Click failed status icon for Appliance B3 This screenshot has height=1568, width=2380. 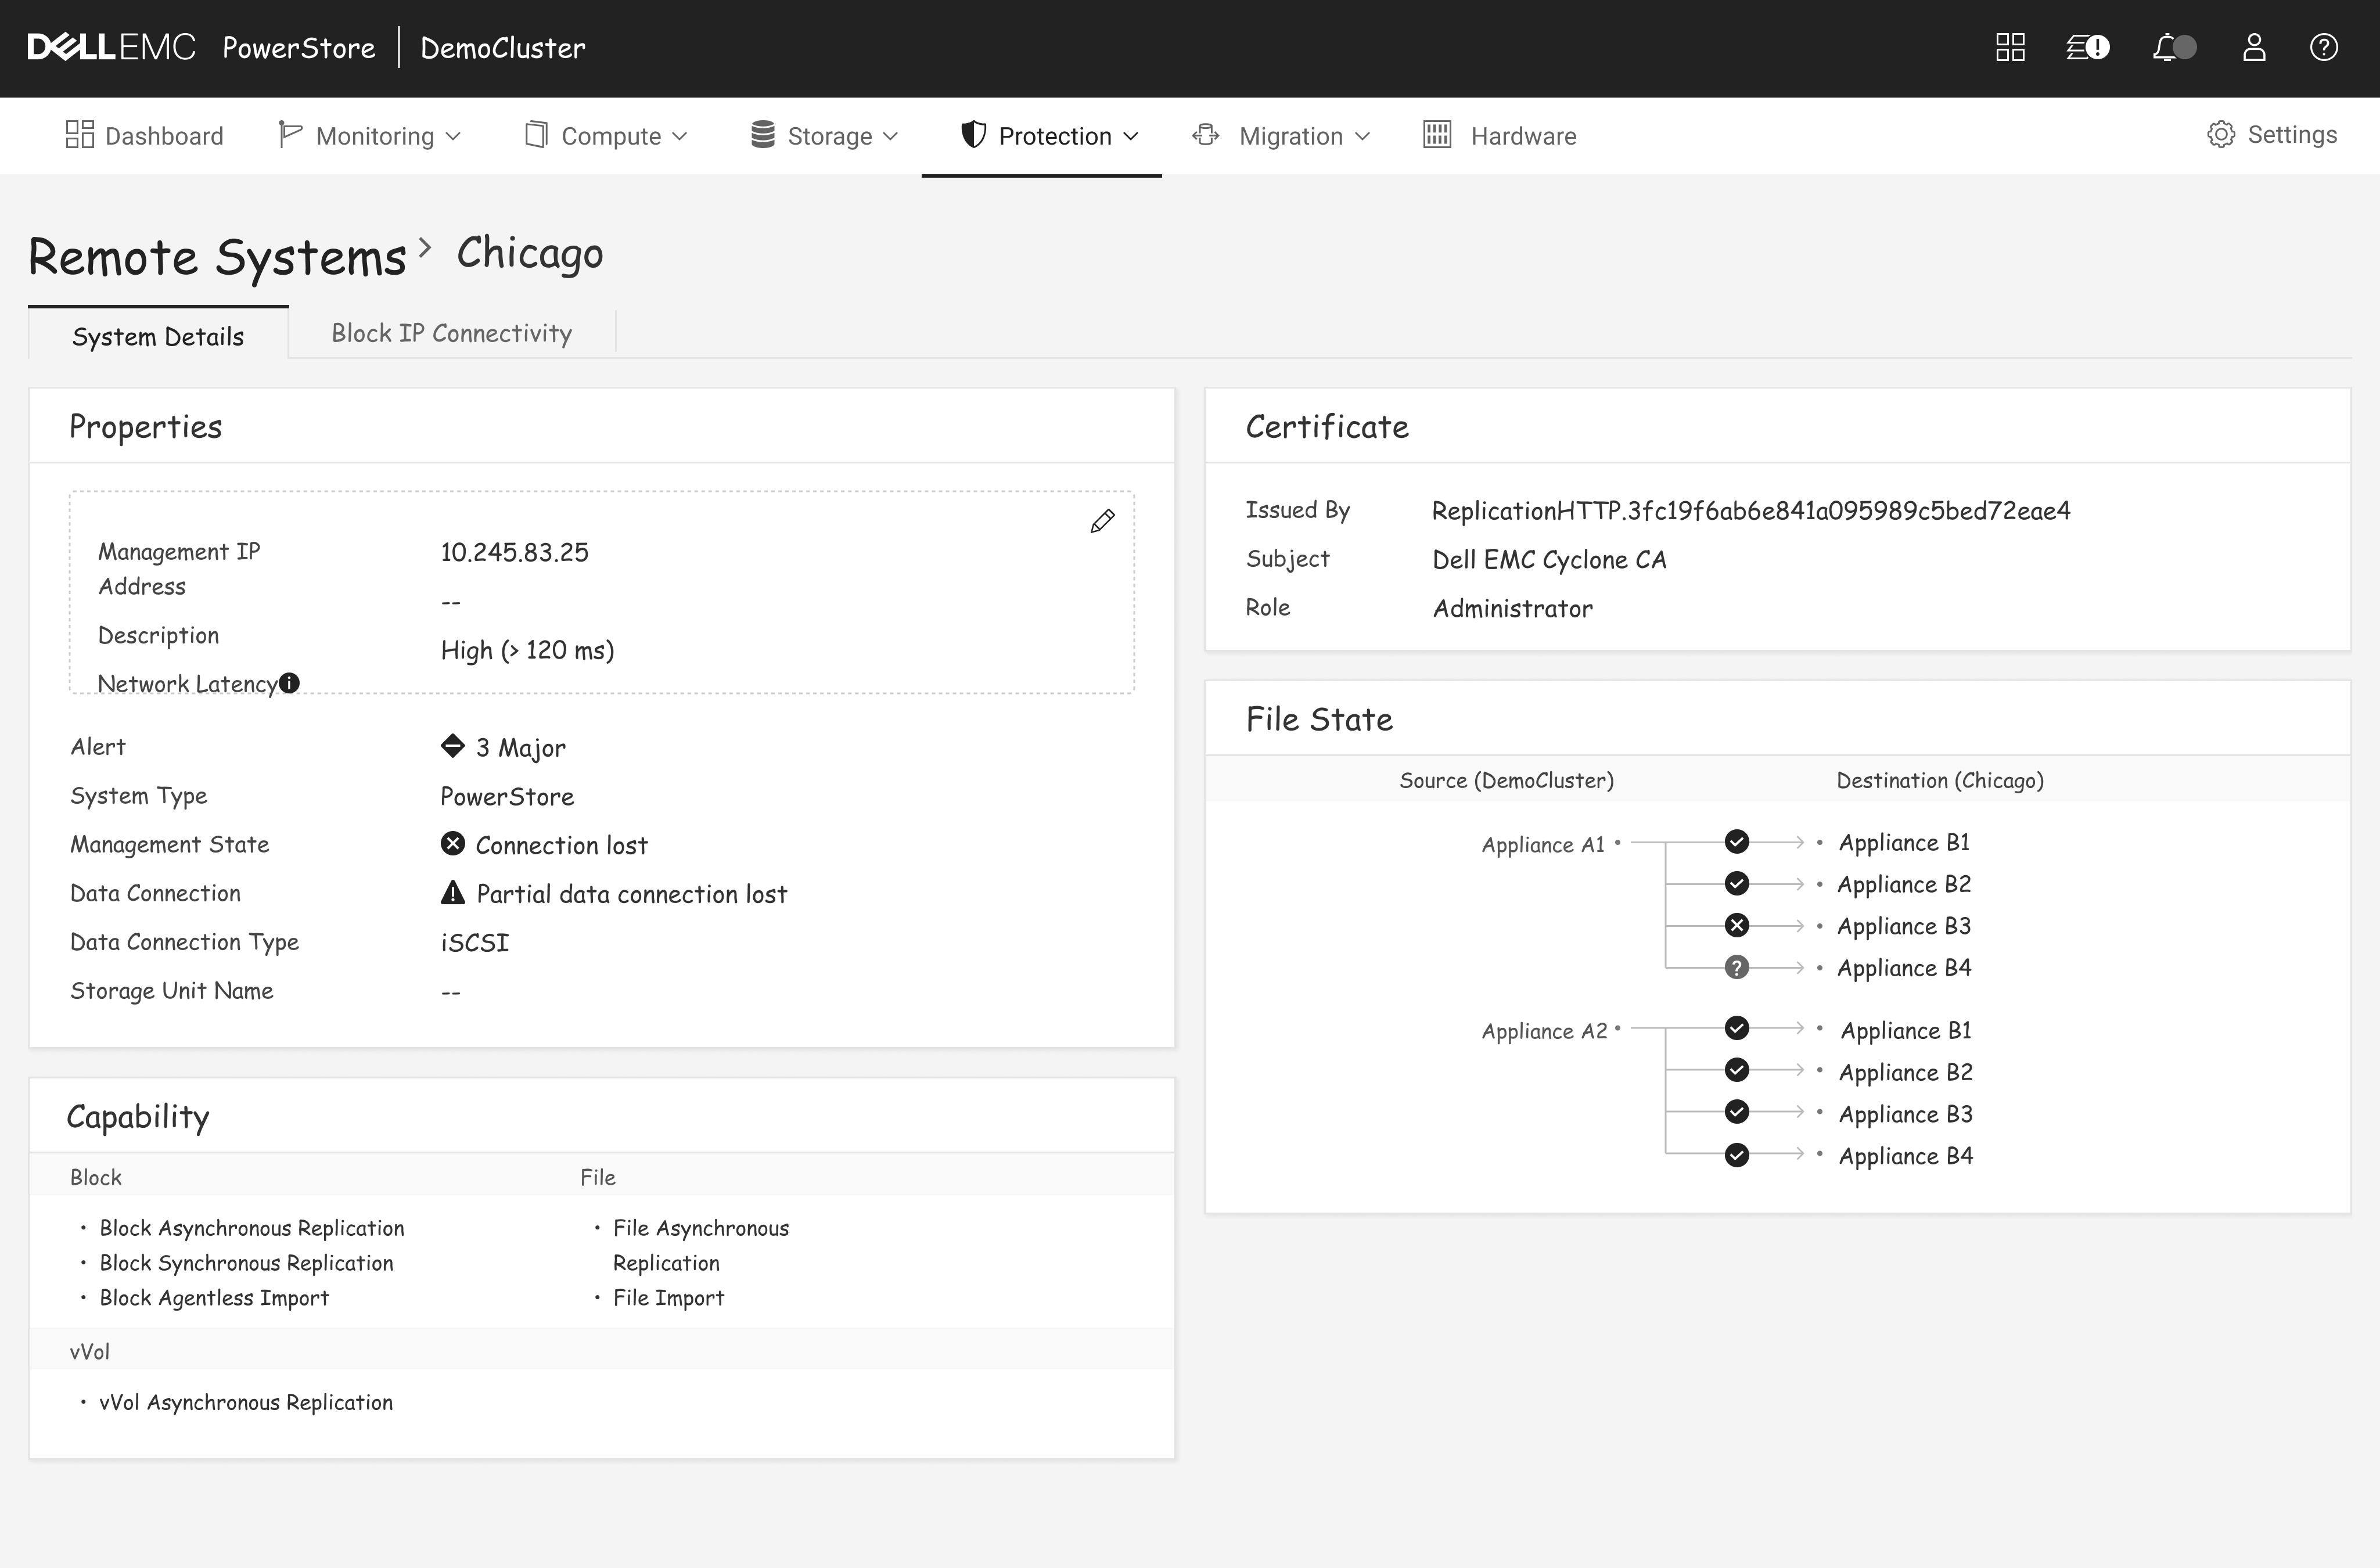click(1737, 926)
